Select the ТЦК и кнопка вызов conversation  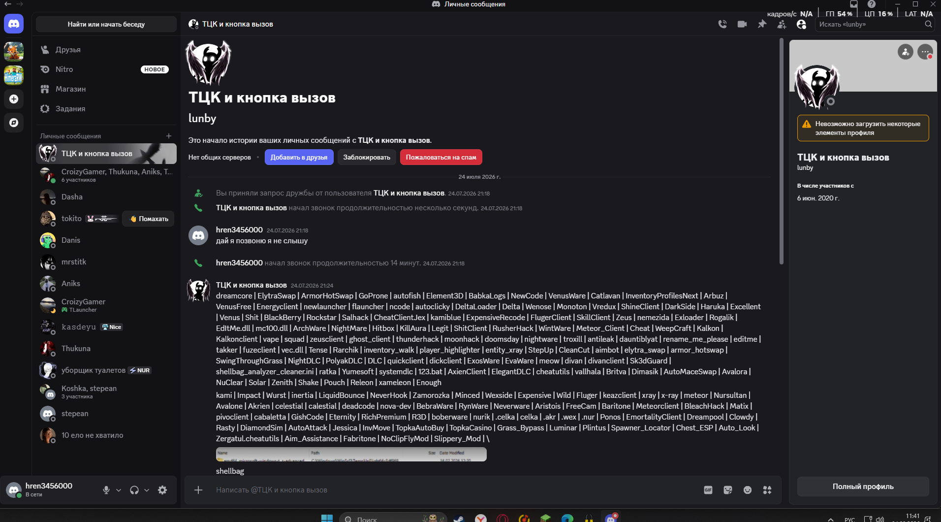click(106, 154)
